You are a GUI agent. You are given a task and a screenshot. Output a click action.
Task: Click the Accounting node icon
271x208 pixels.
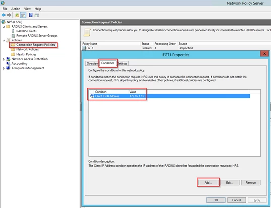pos(8,64)
